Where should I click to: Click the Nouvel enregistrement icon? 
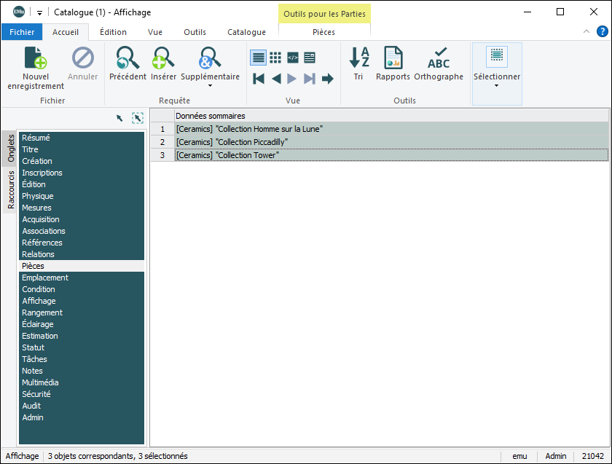pos(36,58)
